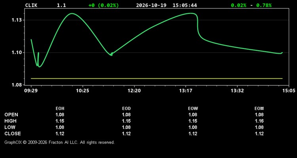The height and width of the screenshot is (158, 297).
Task: Select the EOD column header
Action: point(126,109)
